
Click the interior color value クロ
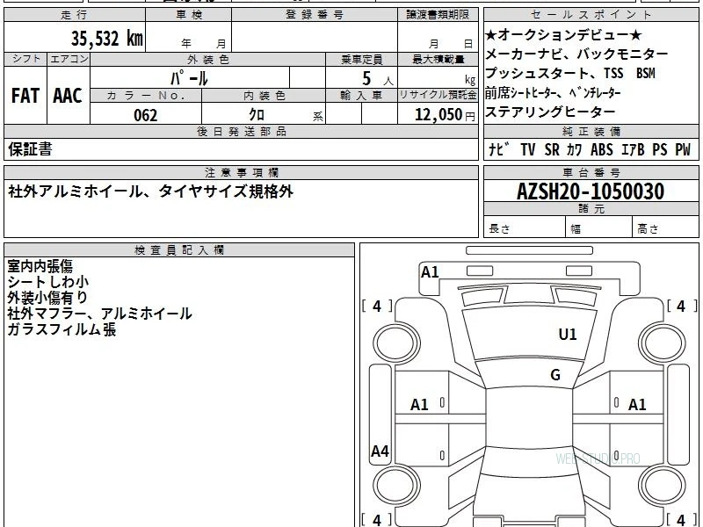coord(257,115)
